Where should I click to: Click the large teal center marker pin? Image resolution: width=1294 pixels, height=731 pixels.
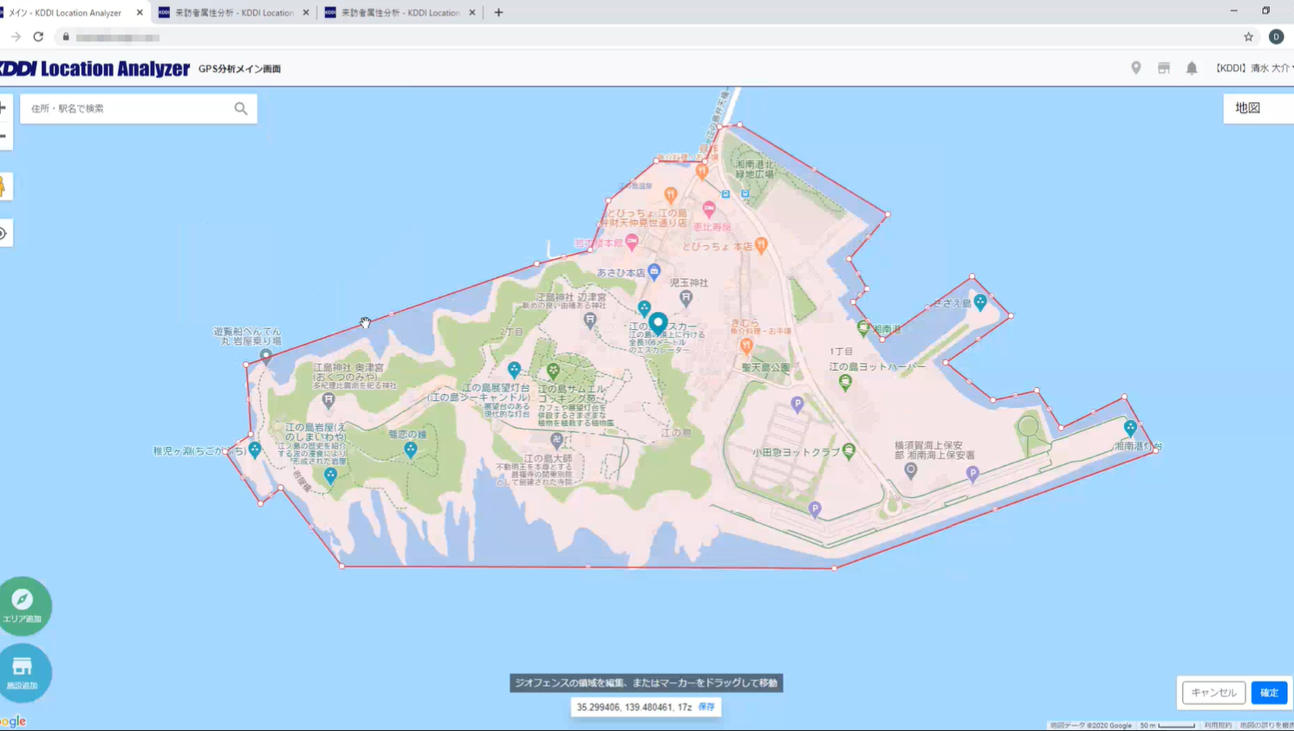658,324
